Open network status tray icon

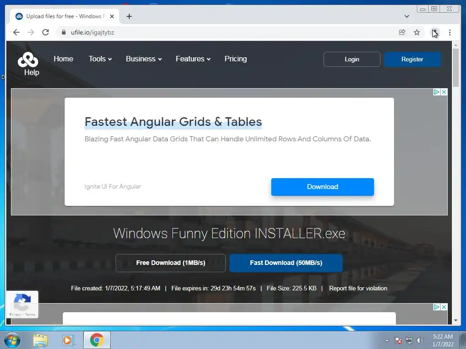[x=409, y=340]
